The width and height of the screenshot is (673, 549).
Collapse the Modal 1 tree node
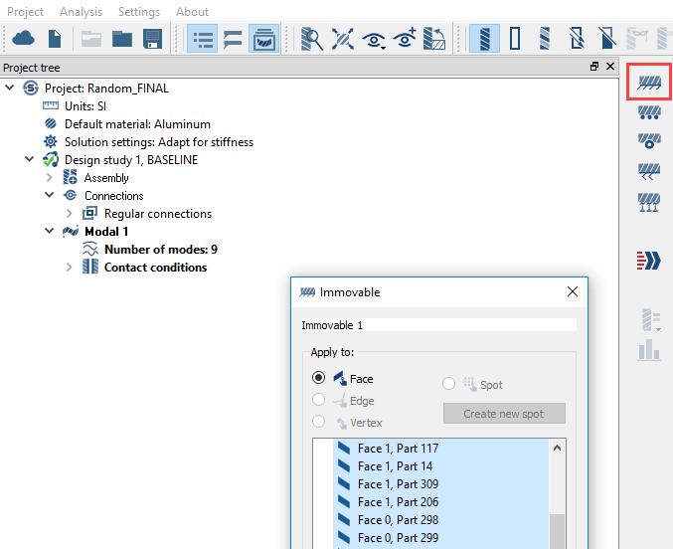tap(50, 232)
